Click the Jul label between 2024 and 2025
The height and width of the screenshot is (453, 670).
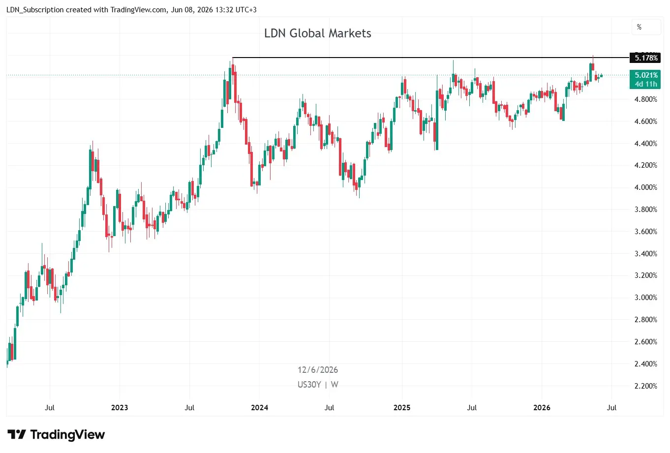330,408
